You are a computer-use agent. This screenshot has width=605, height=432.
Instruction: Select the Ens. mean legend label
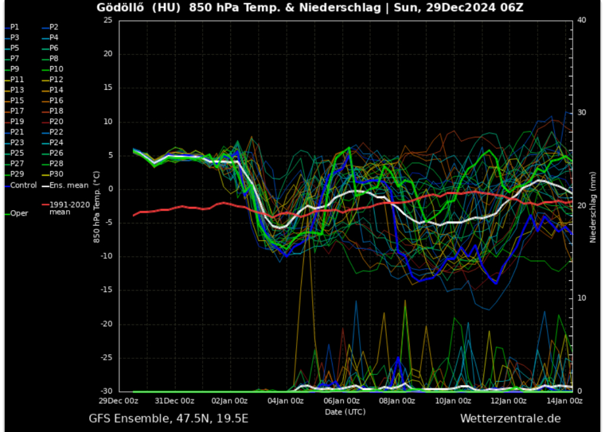(69, 185)
